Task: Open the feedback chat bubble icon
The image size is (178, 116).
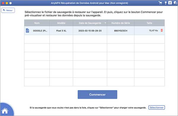Action: pos(175,3)
